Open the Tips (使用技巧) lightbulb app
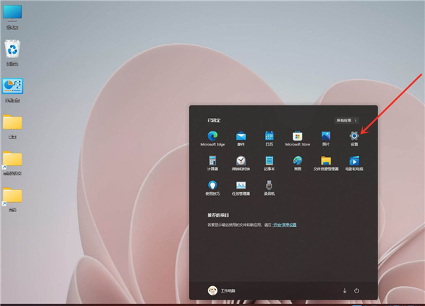The height and width of the screenshot is (306, 425). [212, 188]
